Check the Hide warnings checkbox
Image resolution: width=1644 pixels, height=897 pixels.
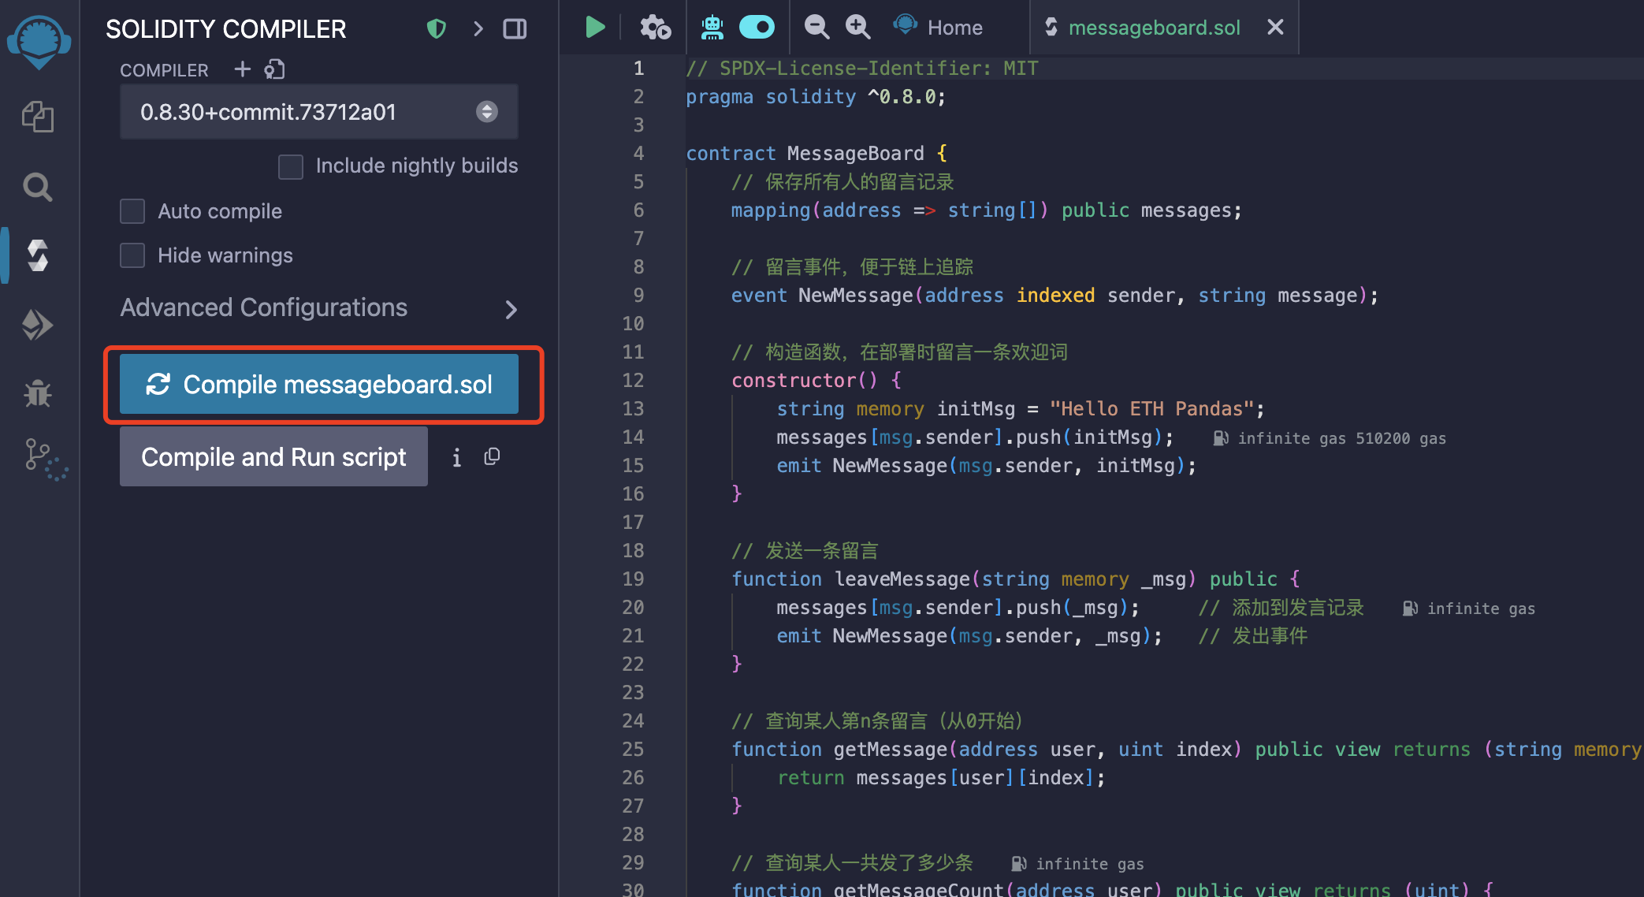(132, 255)
